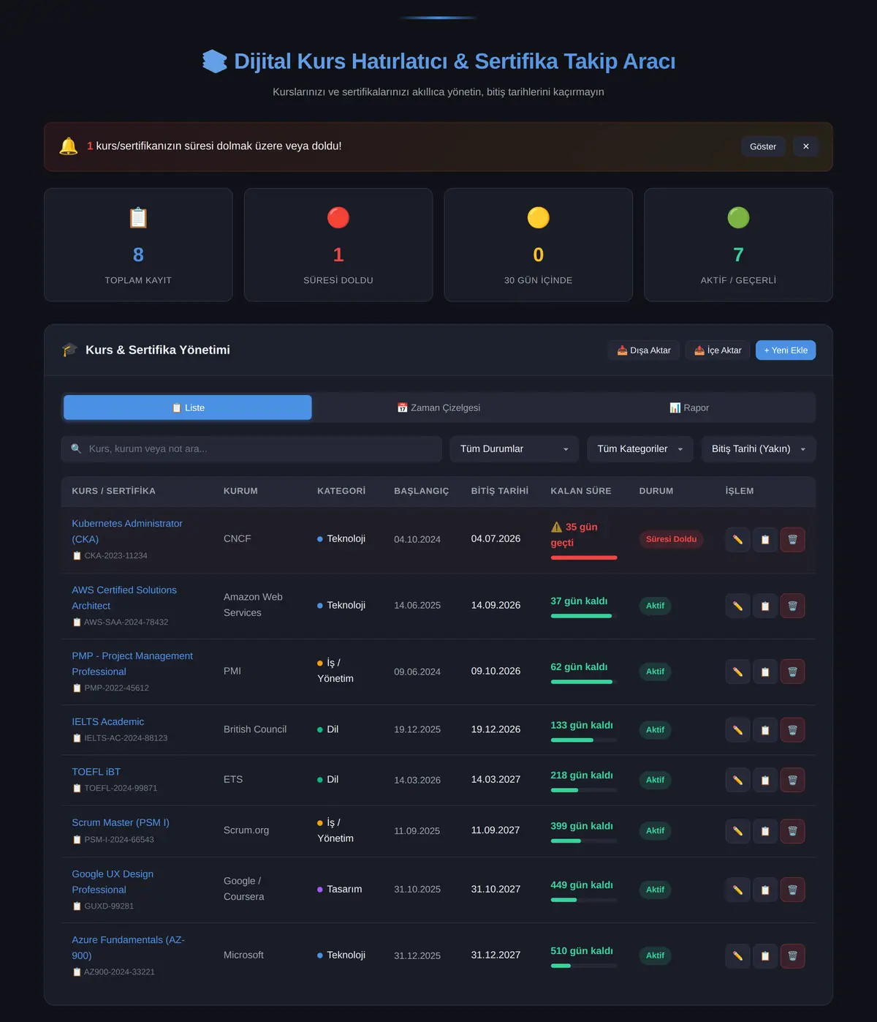Click the Dışa Aktar export button
The width and height of the screenshot is (877, 1022).
644,350
